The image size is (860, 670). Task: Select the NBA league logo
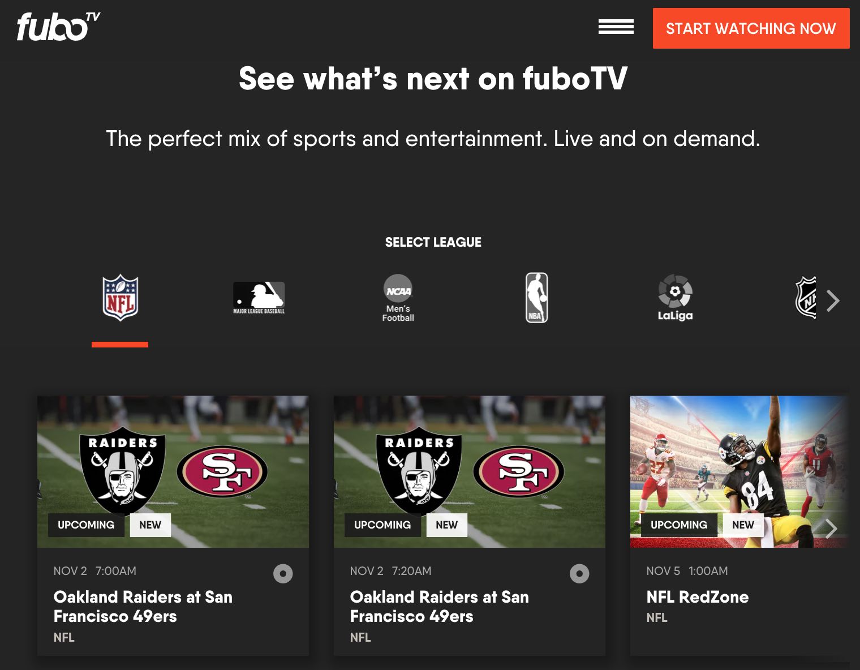tap(536, 298)
